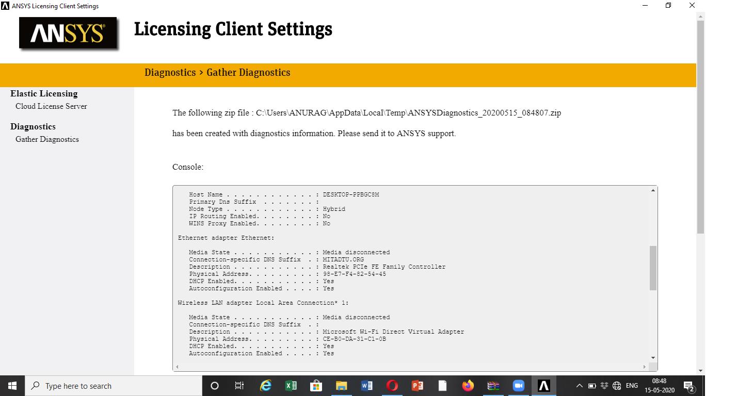Viewport: 737px width, 396px height.
Task: Open Windows Start menu
Action: click(12, 386)
